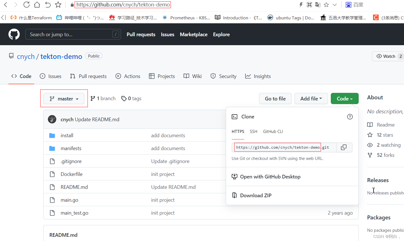Click the cnych commit author avatar
The width and height of the screenshot is (404, 241).
[x=52, y=119]
